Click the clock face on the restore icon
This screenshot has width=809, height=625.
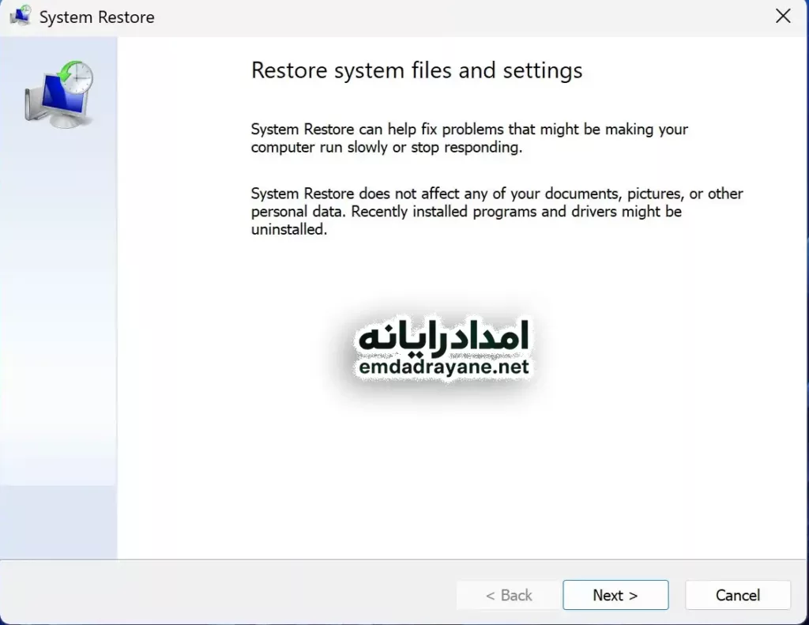click(79, 77)
